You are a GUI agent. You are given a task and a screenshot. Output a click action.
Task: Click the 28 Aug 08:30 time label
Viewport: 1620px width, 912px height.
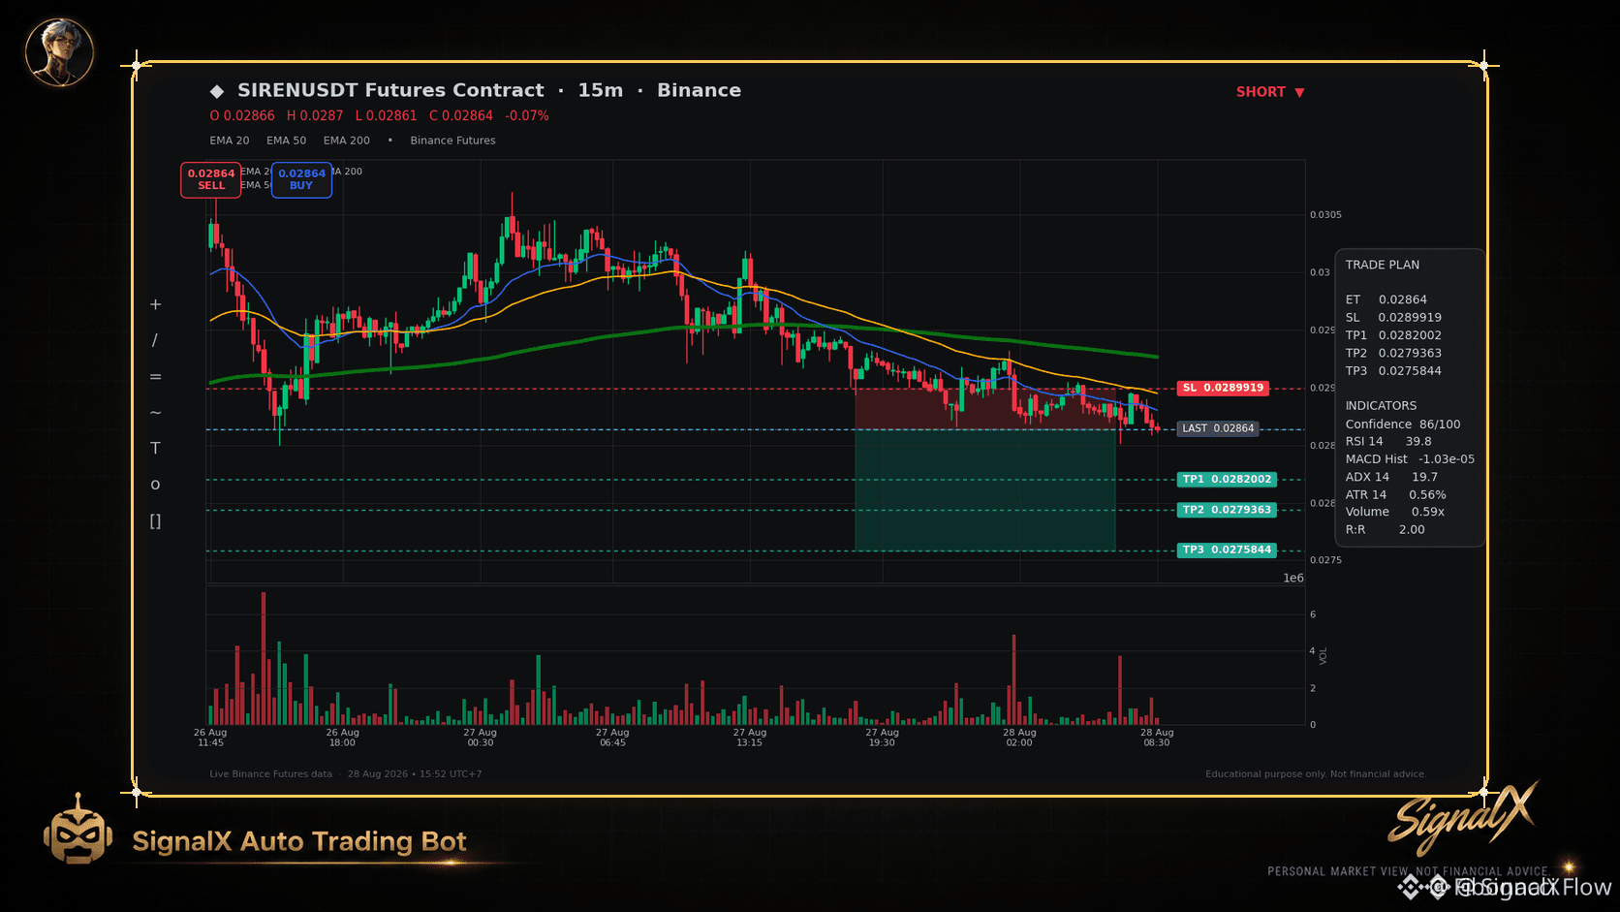pyautogui.click(x=1157, y=738)
